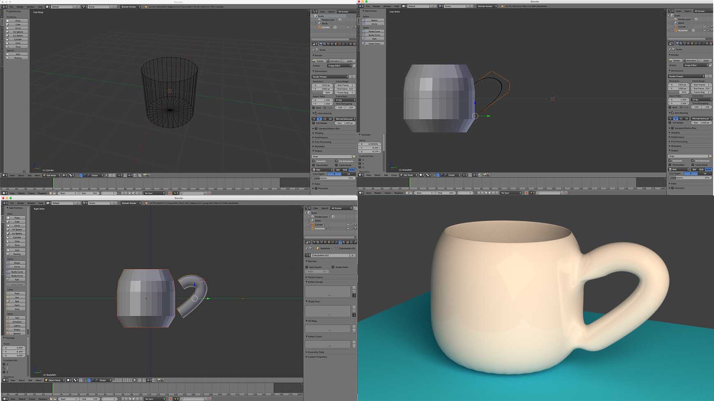This screenshot has height=401, width=714.
Task: Add a Bezier curve in the top-right window
Action: click(x=374, y=20)
